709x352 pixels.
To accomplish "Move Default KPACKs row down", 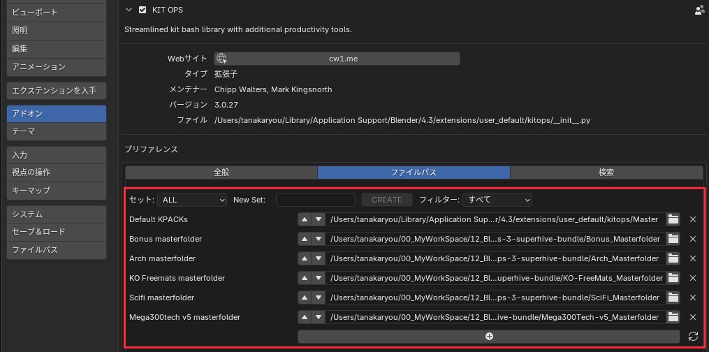I will [x=319, y=219].
